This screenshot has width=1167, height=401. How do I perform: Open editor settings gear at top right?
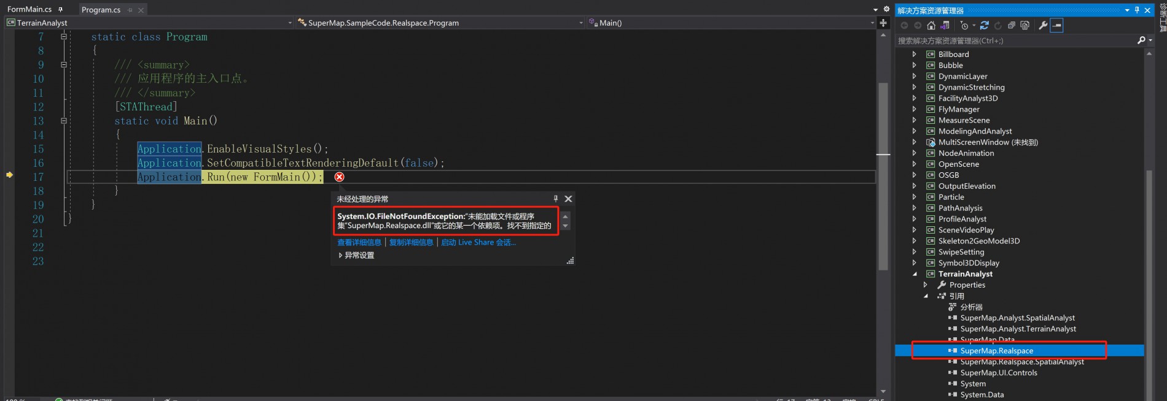[886, 9]
